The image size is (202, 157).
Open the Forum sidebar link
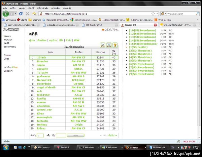point(7,55)
